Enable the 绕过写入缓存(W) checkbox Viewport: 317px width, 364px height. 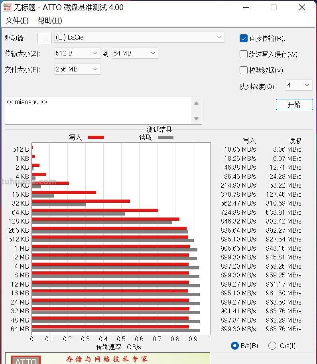(x=244, y=54)
